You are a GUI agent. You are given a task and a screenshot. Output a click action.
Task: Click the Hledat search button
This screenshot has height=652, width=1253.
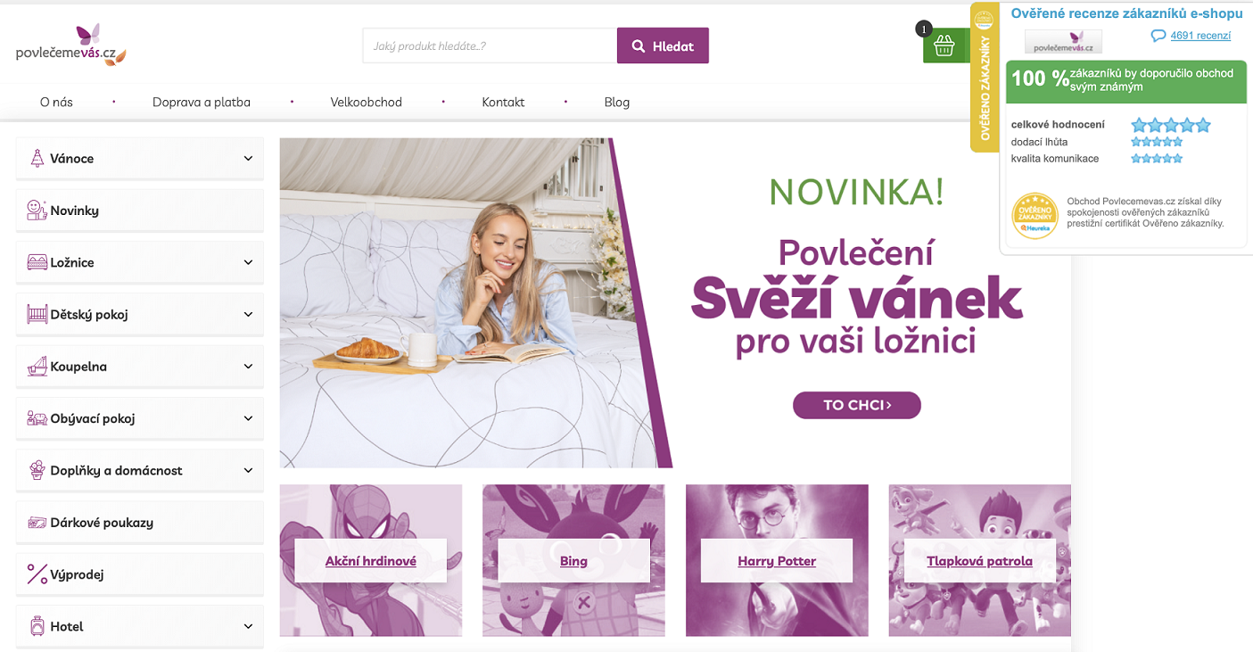[x=663, y=45]
